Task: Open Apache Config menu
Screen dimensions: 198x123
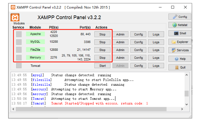Action: [x=138, y=34]
